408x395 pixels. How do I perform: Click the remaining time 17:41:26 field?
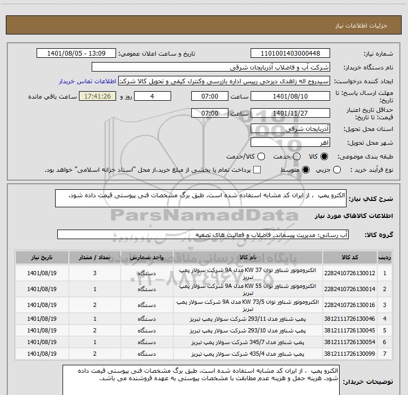pyautogui.click(x=97, y=96)
